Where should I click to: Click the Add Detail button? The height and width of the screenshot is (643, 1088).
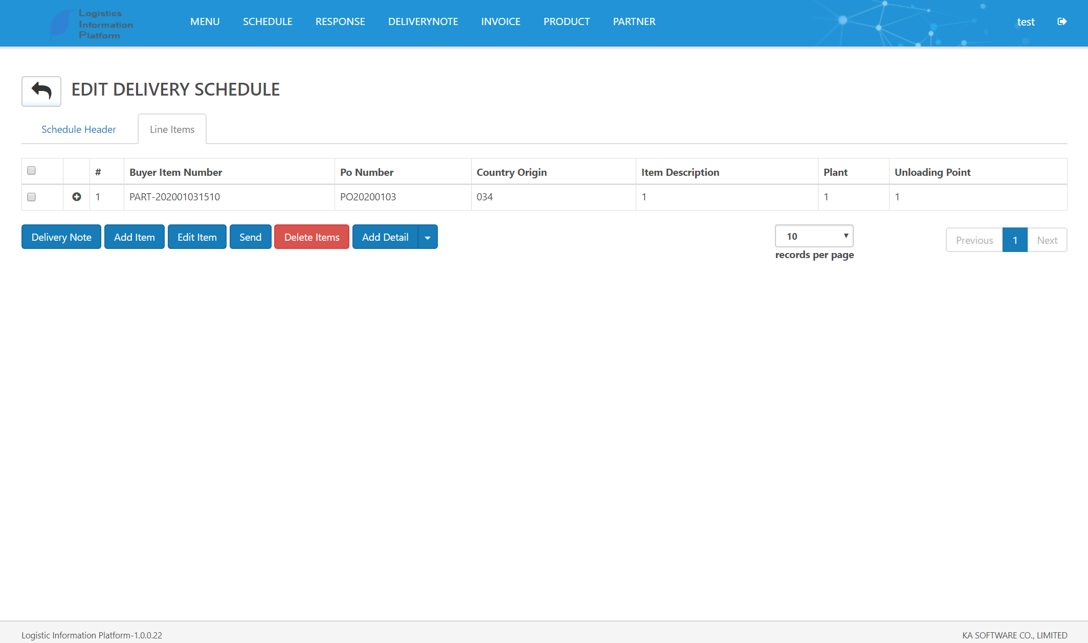coord(385,237)
